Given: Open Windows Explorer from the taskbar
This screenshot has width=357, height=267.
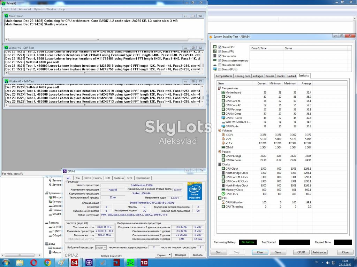Looking at the screenshot, I should (x=20, y=263).
